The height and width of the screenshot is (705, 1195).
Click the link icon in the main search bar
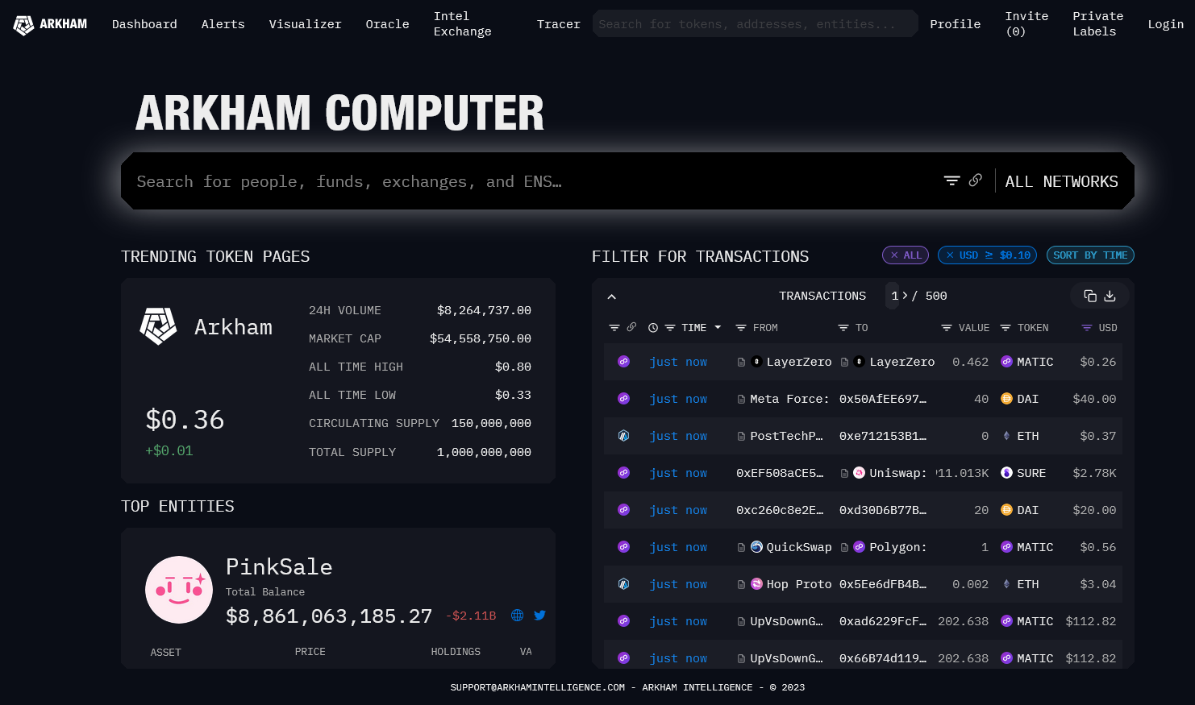tap(976, 180)
